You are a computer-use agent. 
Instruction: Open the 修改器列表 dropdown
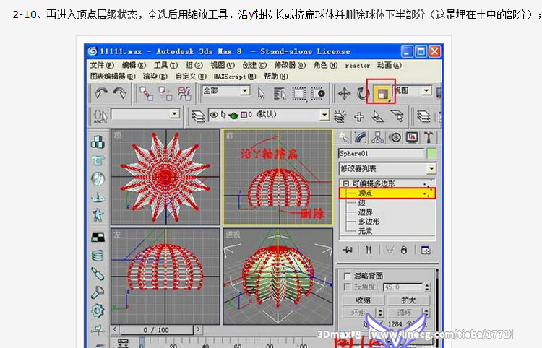tap(431, 168)
